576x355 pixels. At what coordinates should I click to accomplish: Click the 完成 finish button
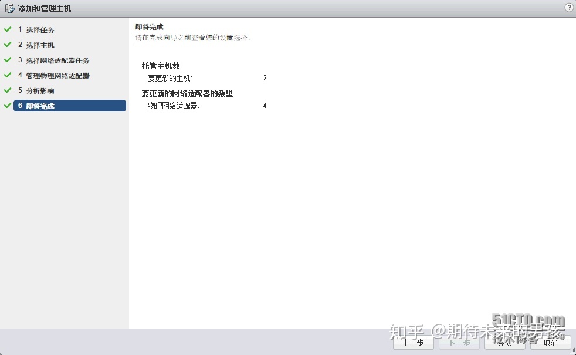[x=505, y=343]
